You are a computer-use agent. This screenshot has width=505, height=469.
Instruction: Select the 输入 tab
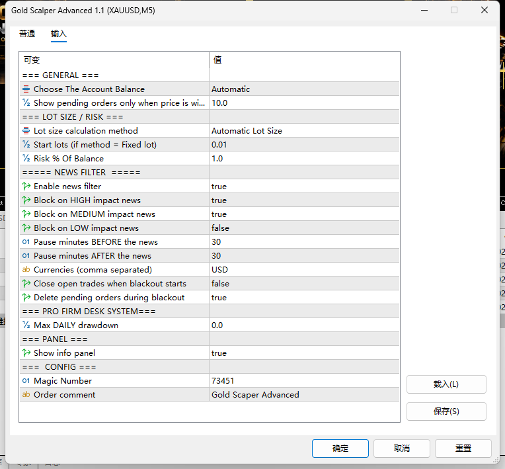pyautogui.click(x=59, y=34)
